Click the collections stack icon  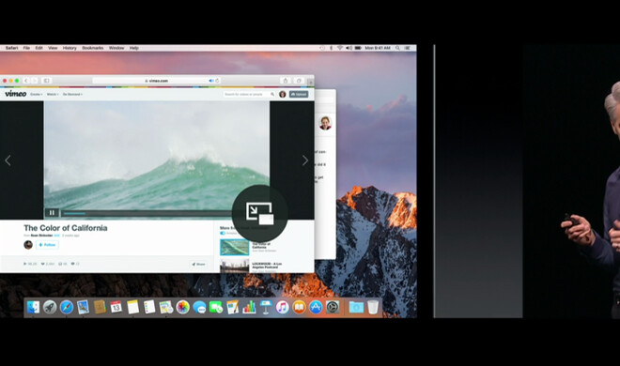[x=60, y=264]
